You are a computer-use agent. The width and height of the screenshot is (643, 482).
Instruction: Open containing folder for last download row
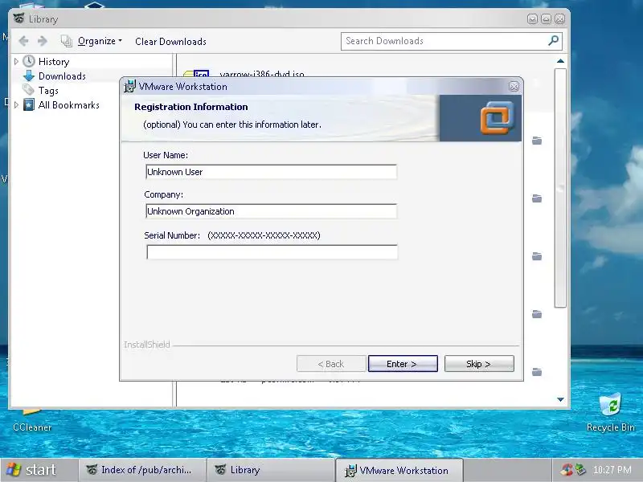(537, 372)
